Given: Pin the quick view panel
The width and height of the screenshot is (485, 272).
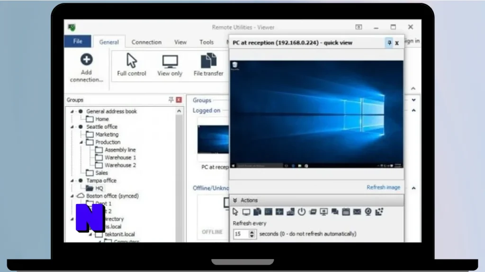Looking at the screenshot, I should coord(389,43).
